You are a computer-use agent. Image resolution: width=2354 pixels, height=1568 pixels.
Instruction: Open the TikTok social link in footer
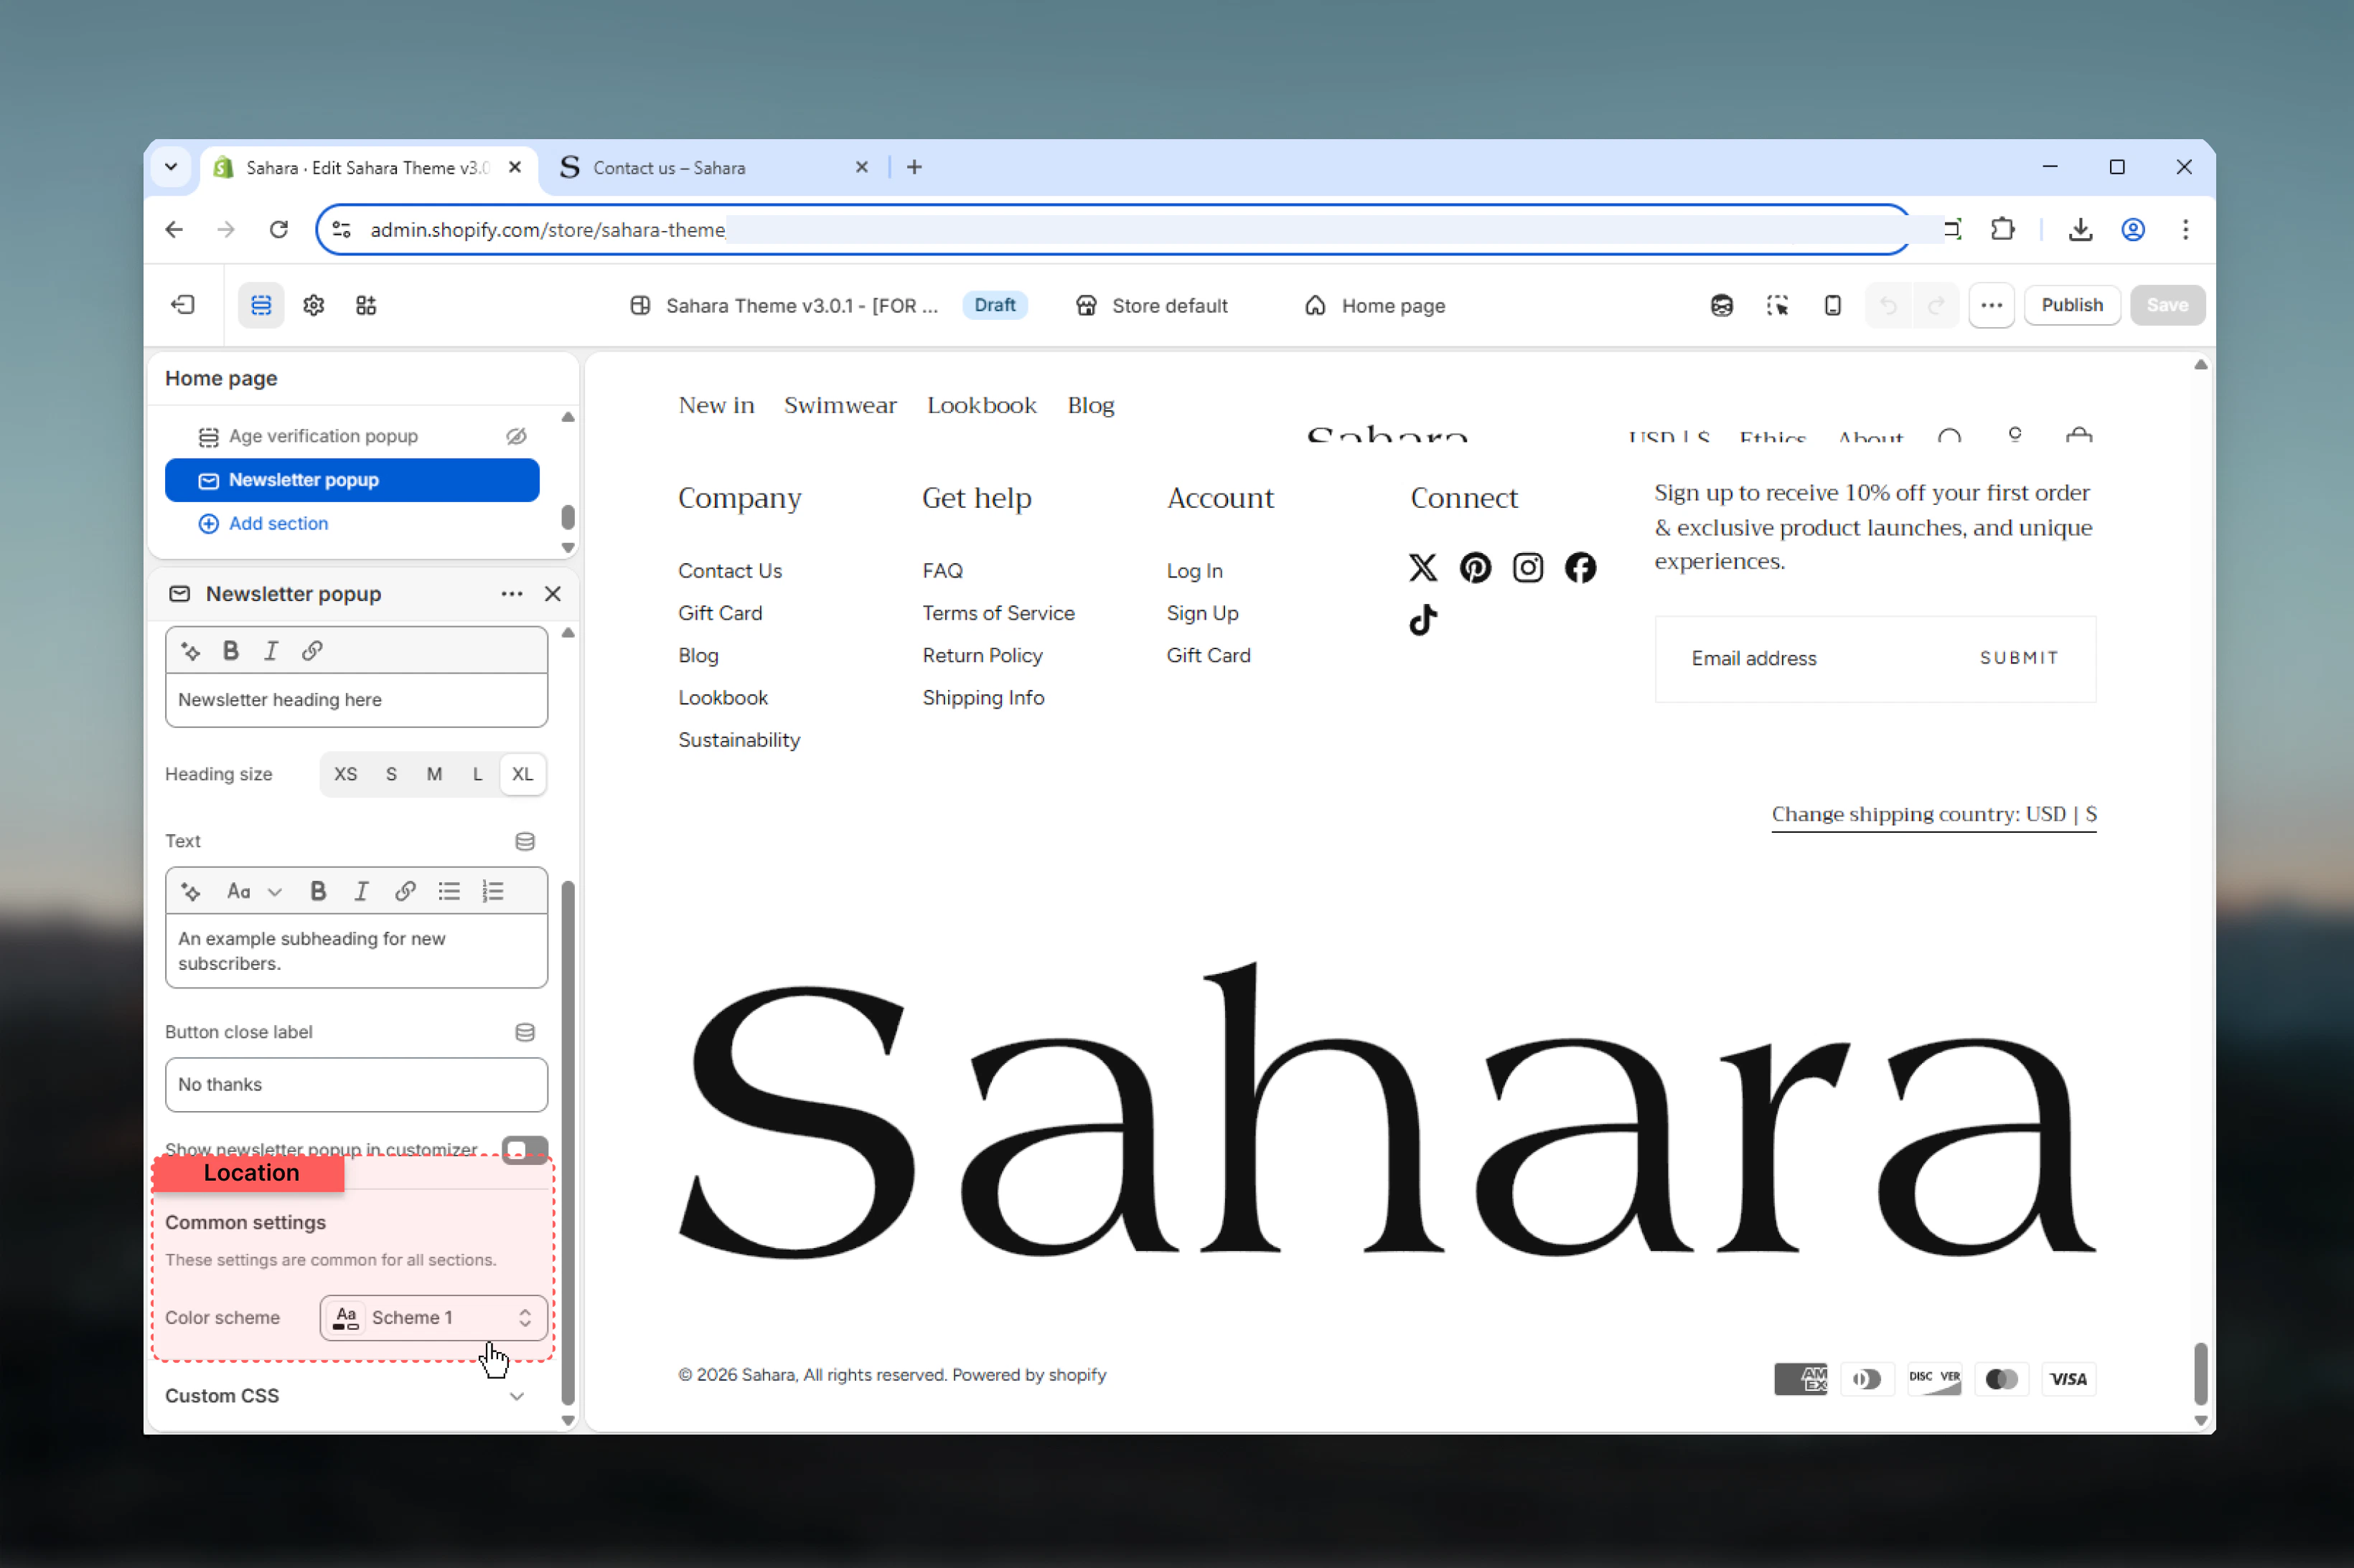click(1422, 620)
